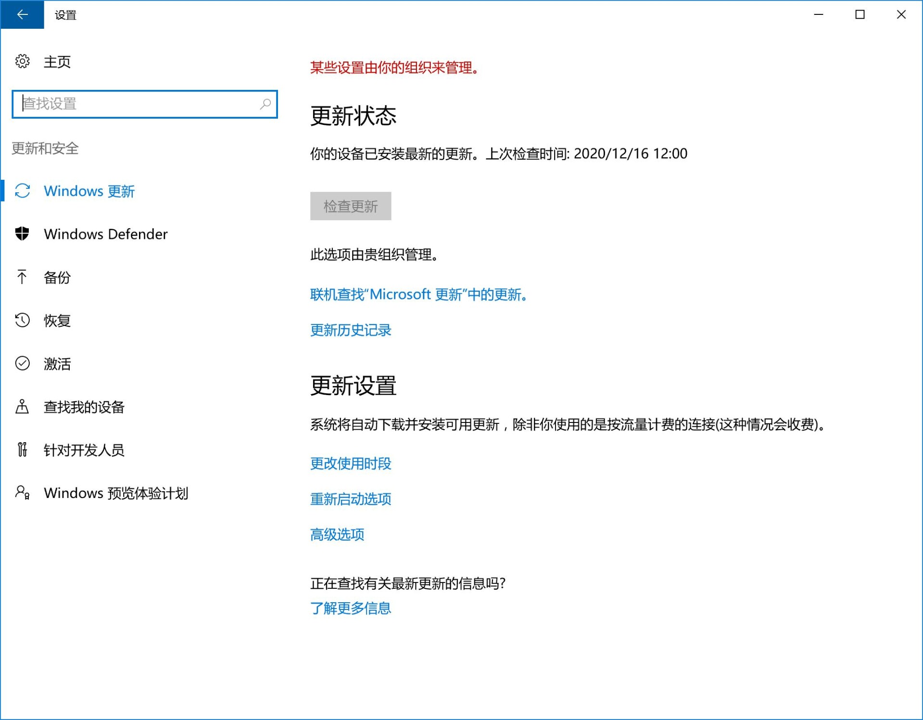Click the Windows Insider Program icon
This screenshot has height=720, width=923.
[x=22, y=493]
